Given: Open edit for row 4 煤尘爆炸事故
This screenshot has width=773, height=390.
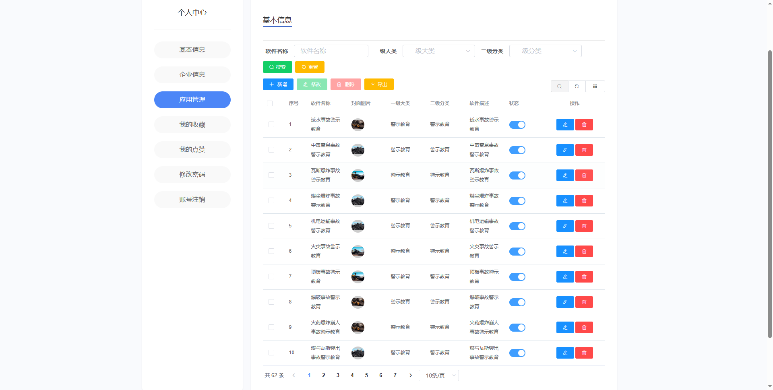Looking at the screenshot, I should coord(565,201).
